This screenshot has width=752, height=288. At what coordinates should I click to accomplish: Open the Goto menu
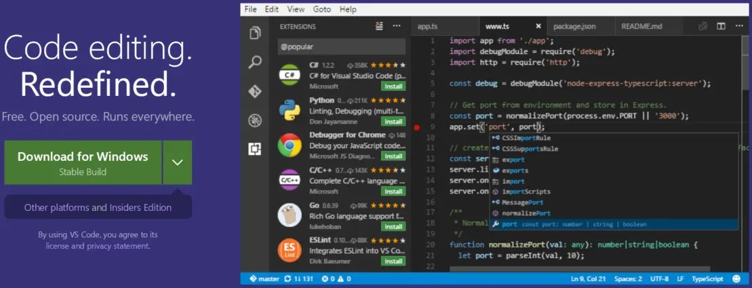tap(322, 9)
